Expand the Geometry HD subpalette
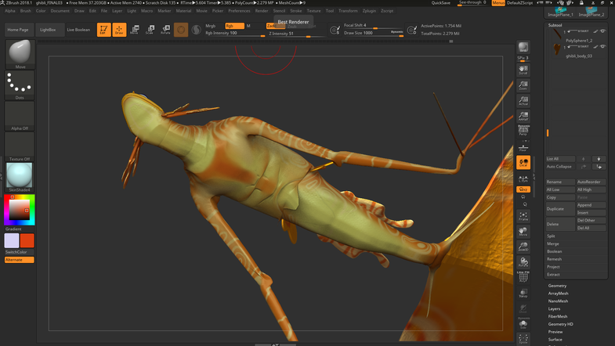Viewport: 615px width, 346px height. tap(560, 324)
